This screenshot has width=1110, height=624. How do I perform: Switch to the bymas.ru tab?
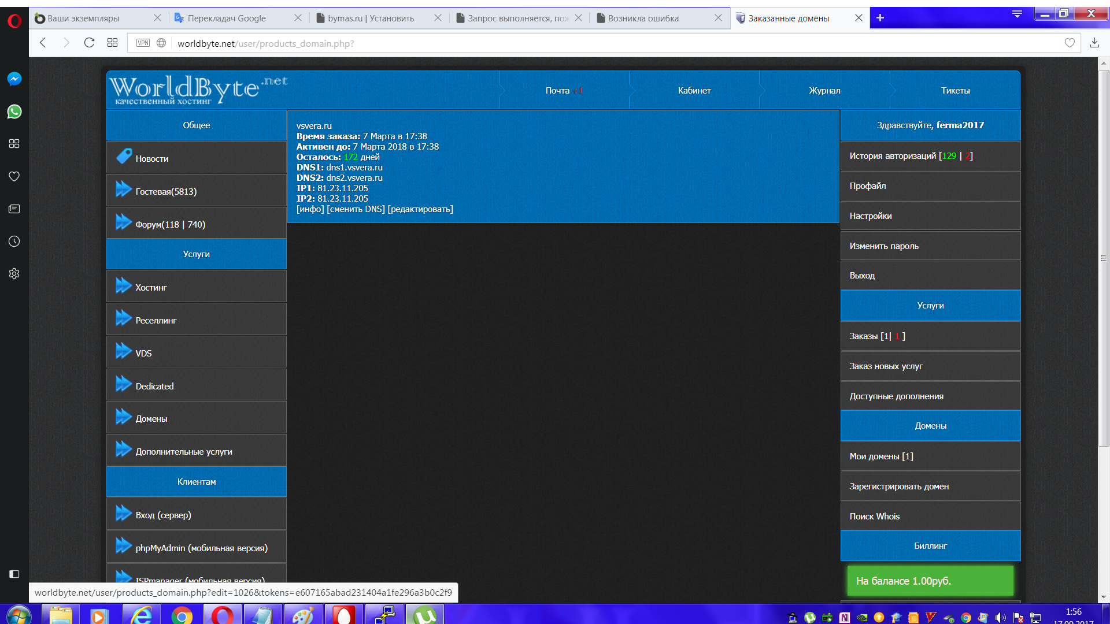click(370, 18)
